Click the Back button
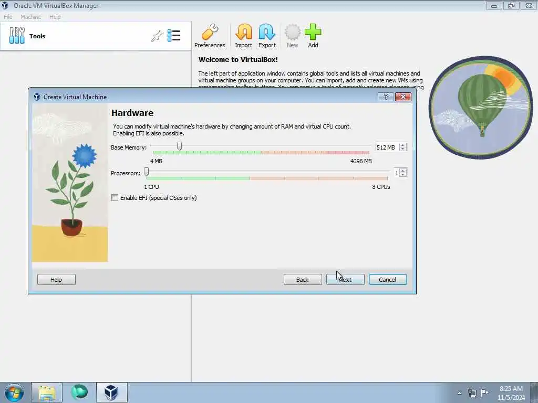This screenshot has height=403, width=538. click(x=303, y=280)
